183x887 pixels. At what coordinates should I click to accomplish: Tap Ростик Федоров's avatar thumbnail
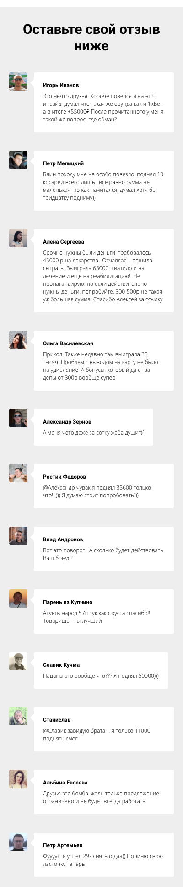(x=18, y=473)
